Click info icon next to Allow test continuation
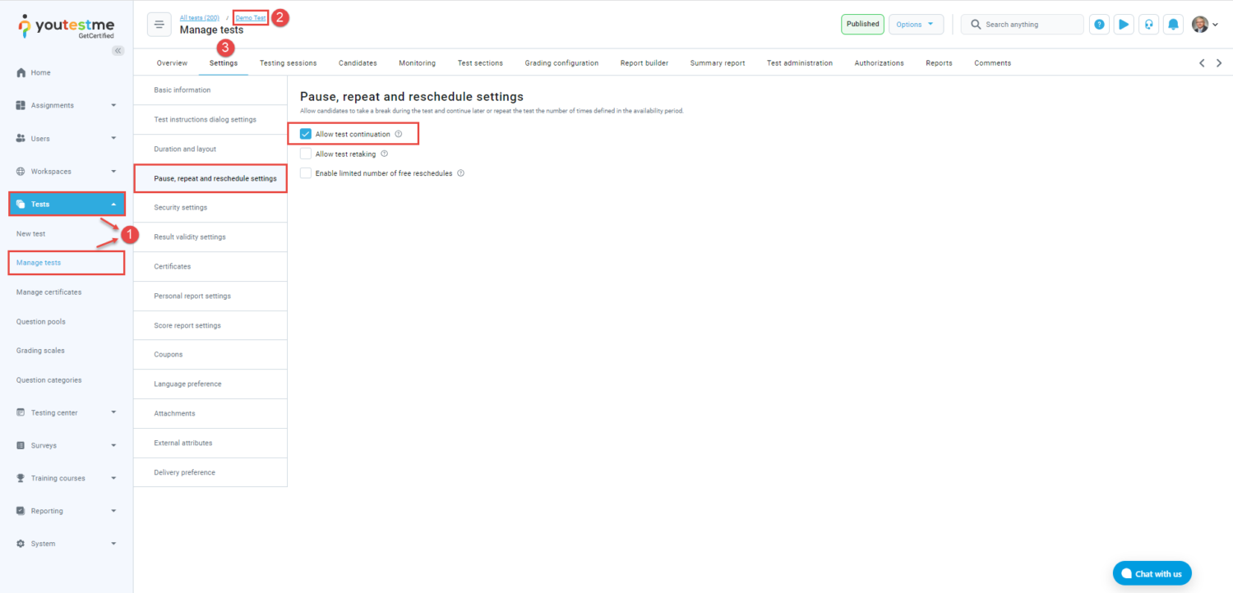Image resolution: width=1233 pixels, height=593 pixels. click(x=399, y=134)
